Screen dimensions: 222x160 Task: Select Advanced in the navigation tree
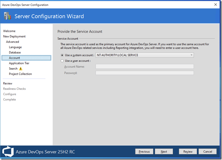coord(12,42)
